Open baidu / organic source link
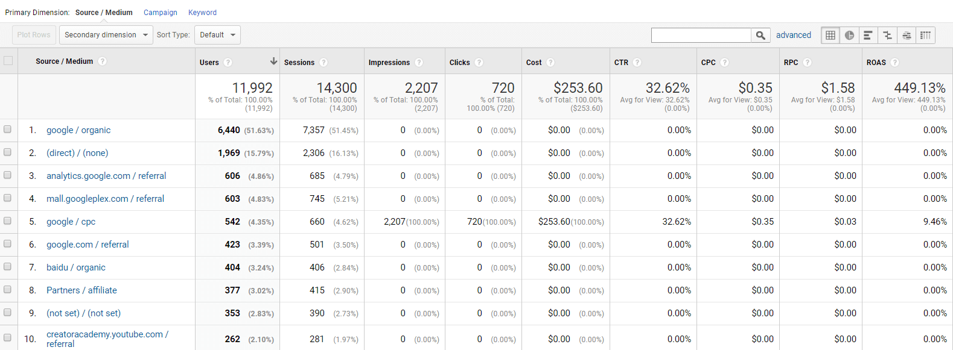 (76, 267)
